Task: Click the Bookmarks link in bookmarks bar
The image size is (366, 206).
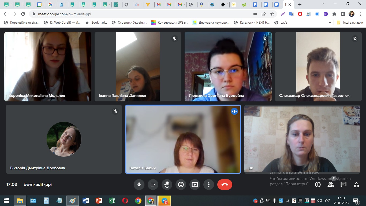Action: pos(96,23)
